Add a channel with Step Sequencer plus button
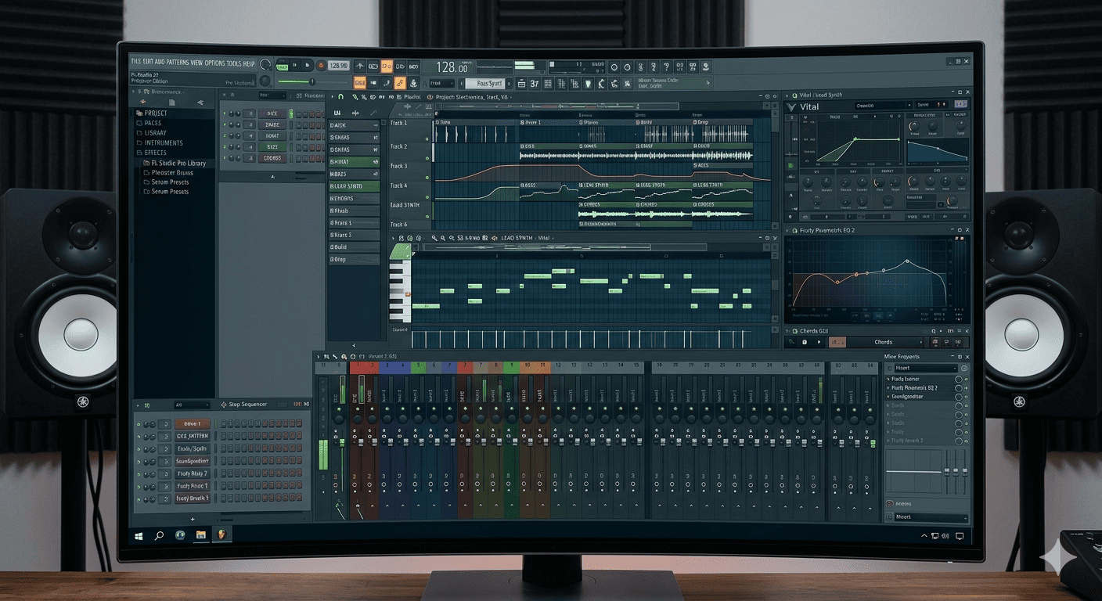1102x601 pixels. pyautogui.click(x=193, y=519)
